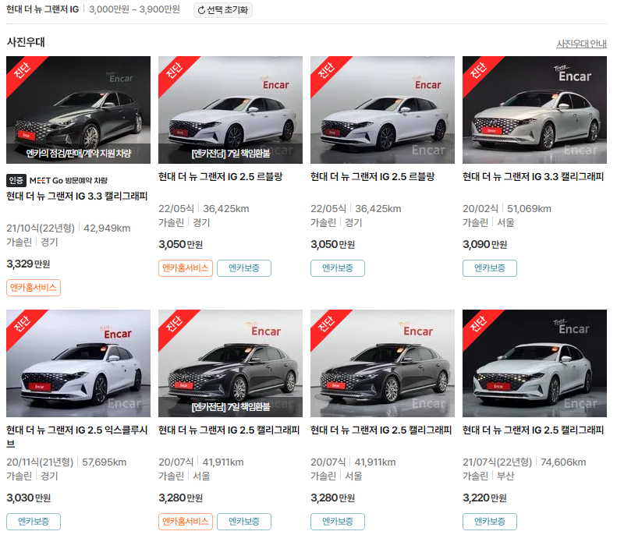Open the 3,090만원 silver Grandeur thumbnail
Screen dimensions: 617x542
pos(534,110)
